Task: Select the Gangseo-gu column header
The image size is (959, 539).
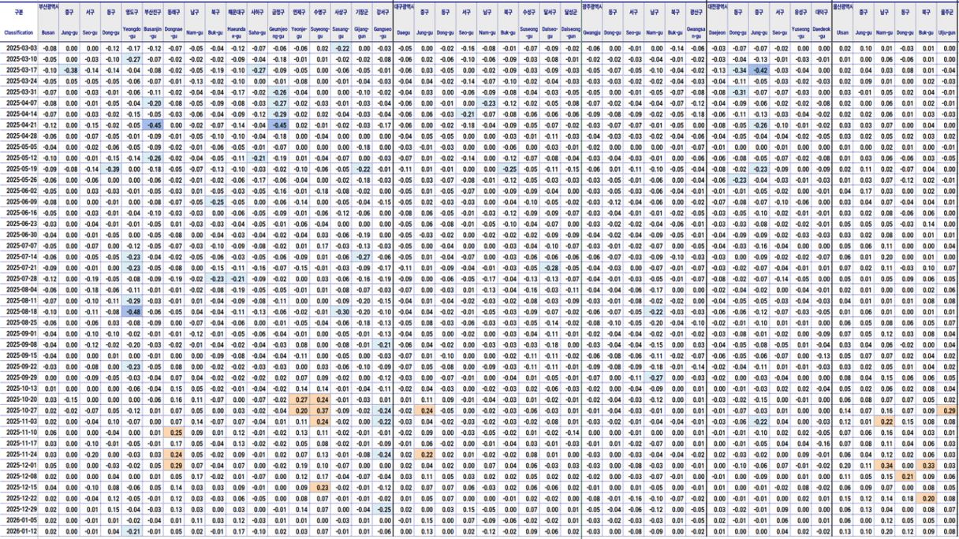Action: tap(382, 33)
